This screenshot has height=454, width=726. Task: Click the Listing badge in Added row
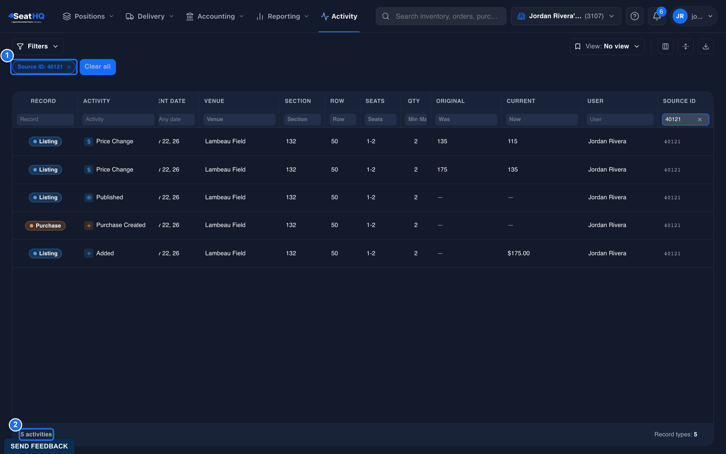pyautogui.click(x=45, y=254)
